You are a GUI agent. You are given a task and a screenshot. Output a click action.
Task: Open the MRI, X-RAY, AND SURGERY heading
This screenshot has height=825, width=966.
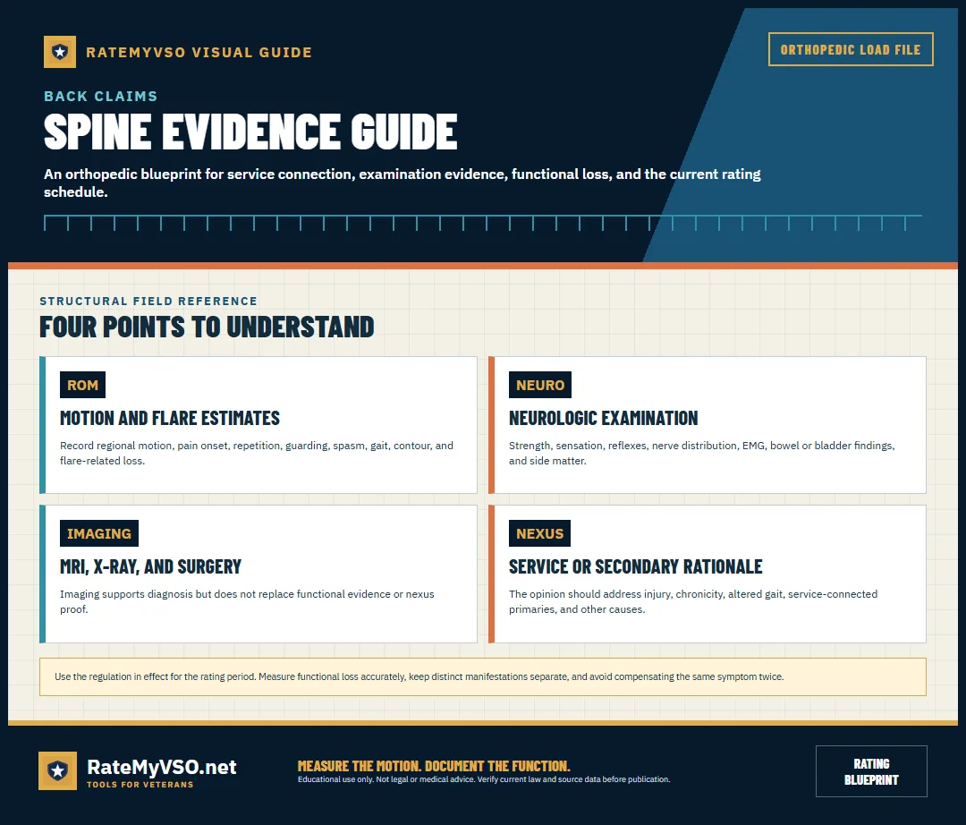click(150, 566)
